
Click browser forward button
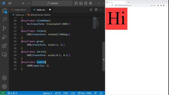click(109, 5)
